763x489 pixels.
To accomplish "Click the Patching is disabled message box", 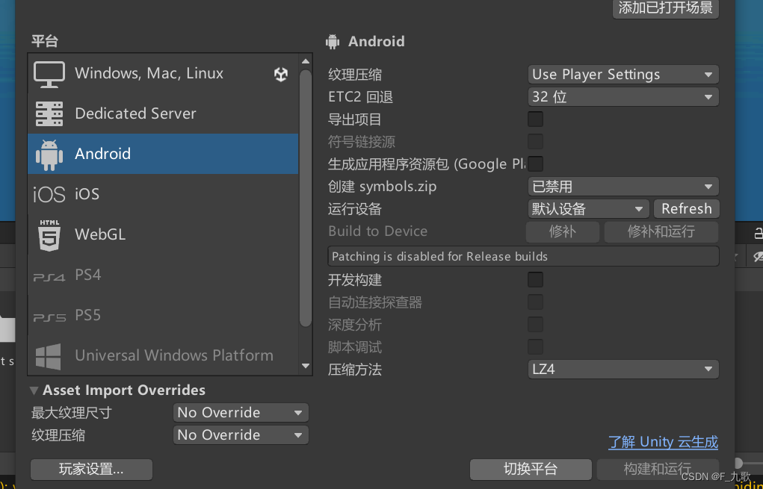I will (523, 256).
